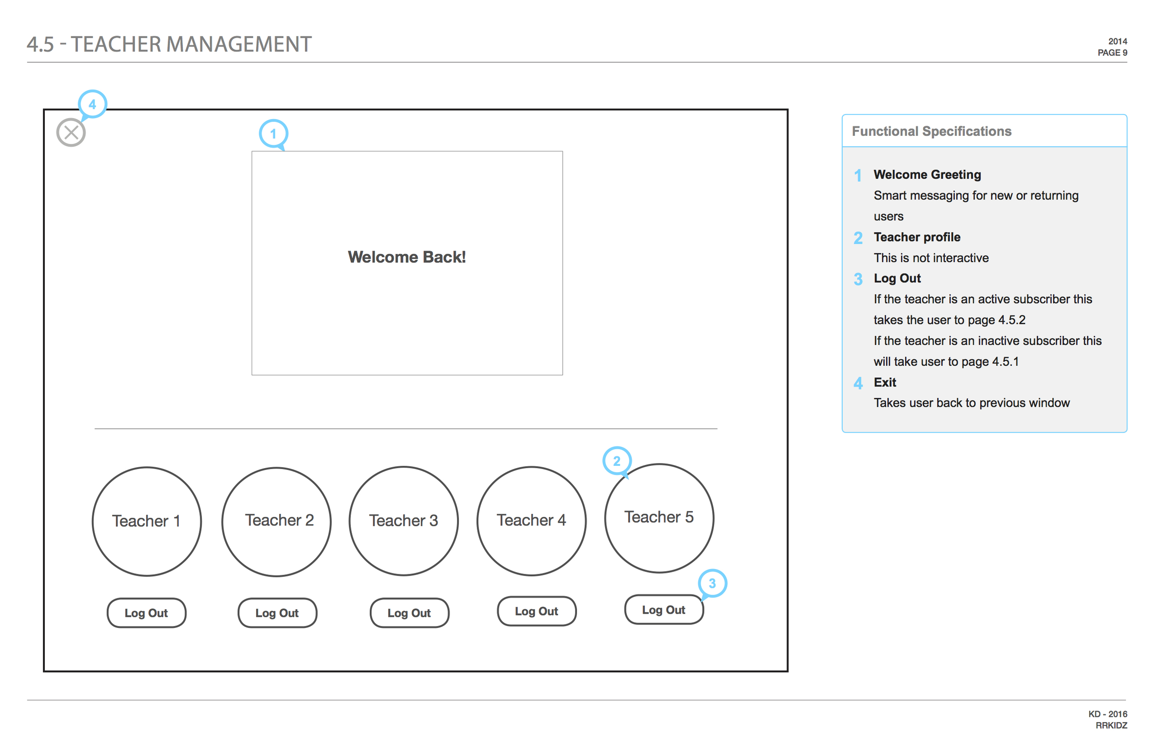Select the Teacher 4 profile circle

point(531,521)
